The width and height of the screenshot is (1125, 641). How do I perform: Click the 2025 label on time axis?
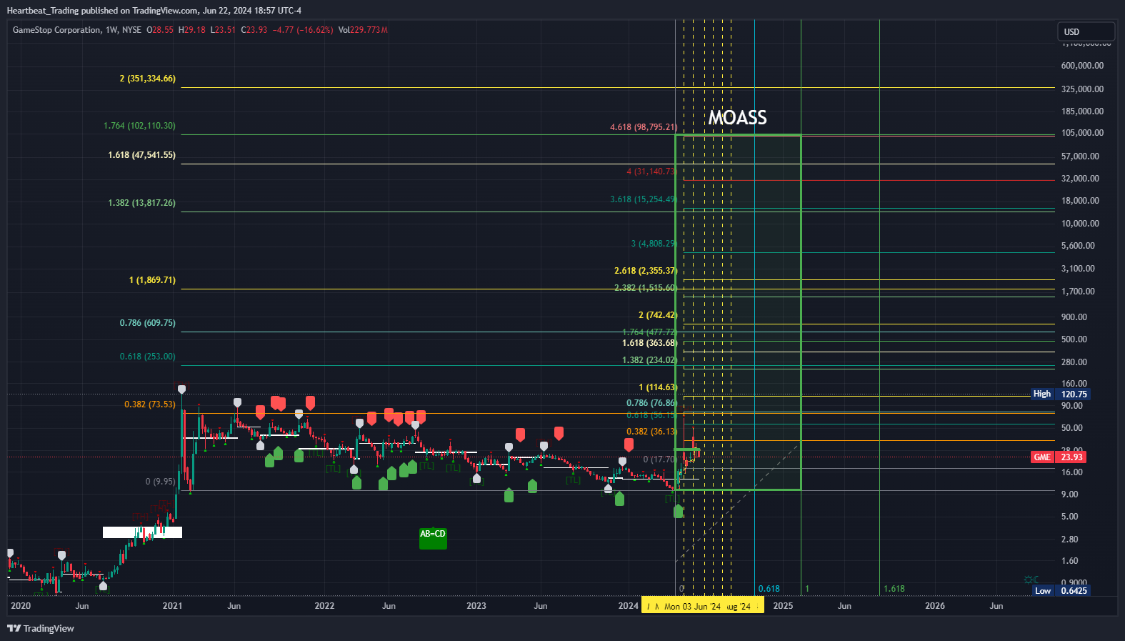783,606
